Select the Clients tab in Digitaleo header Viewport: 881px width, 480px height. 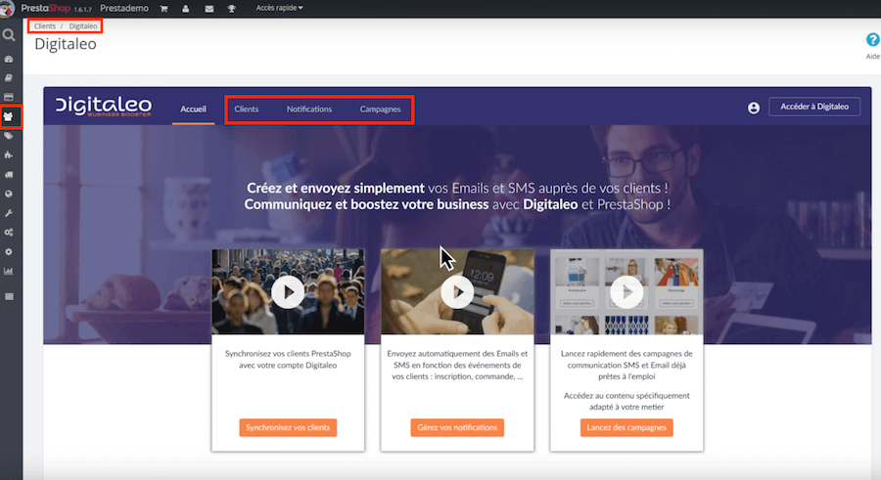click(247, 109)
